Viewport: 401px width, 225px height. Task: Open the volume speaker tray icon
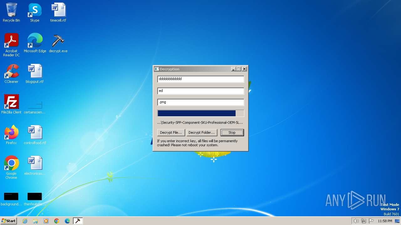point(356,221)
